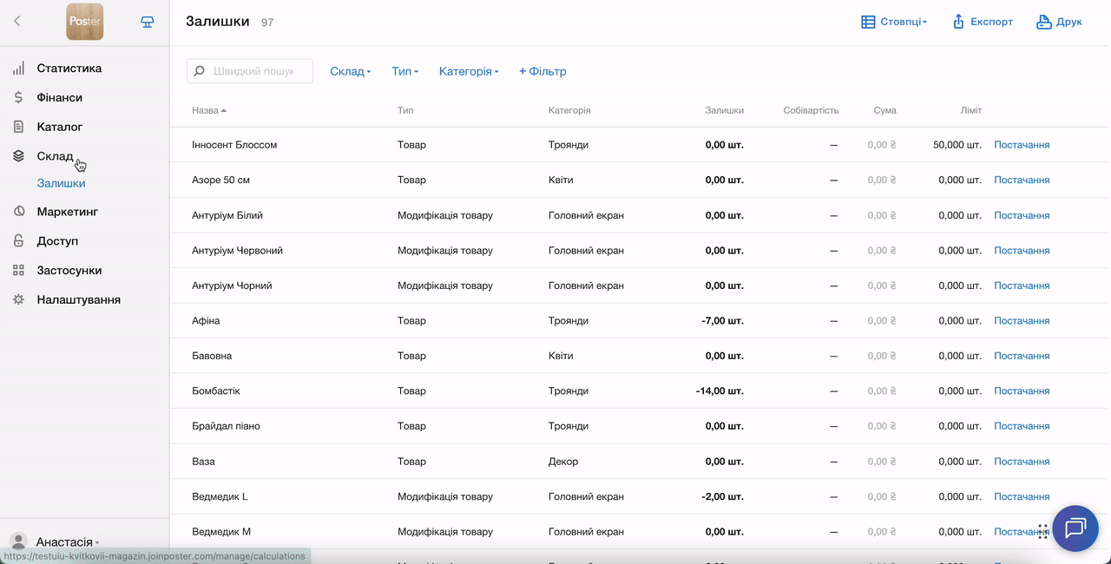This screenshot has height=564, width=1111.
Task: Click Постачання link for Інносент Блоссом
Action: pos(1022,145)
